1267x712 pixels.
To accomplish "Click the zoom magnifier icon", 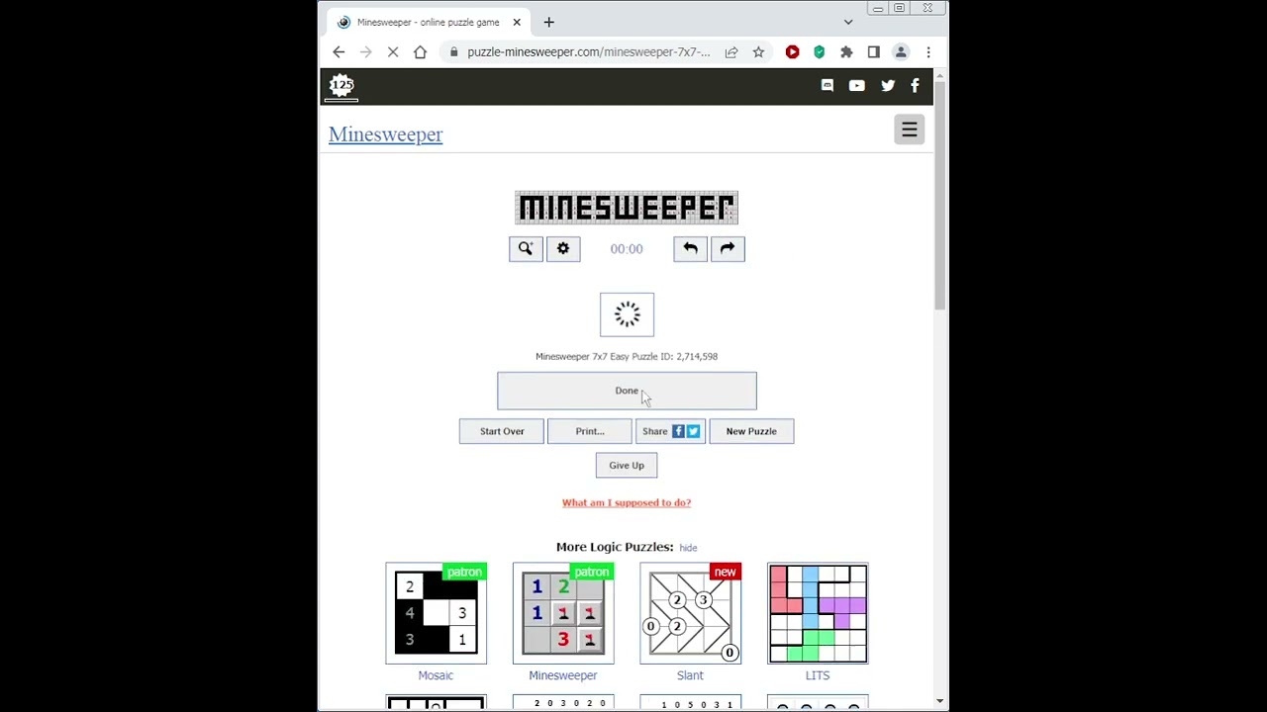I will point(526,249).
